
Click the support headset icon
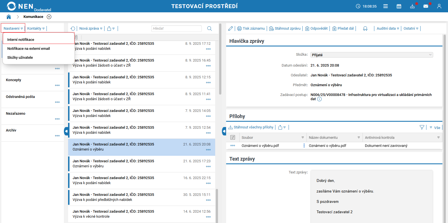pyautogui.click(x=365, y=29)
